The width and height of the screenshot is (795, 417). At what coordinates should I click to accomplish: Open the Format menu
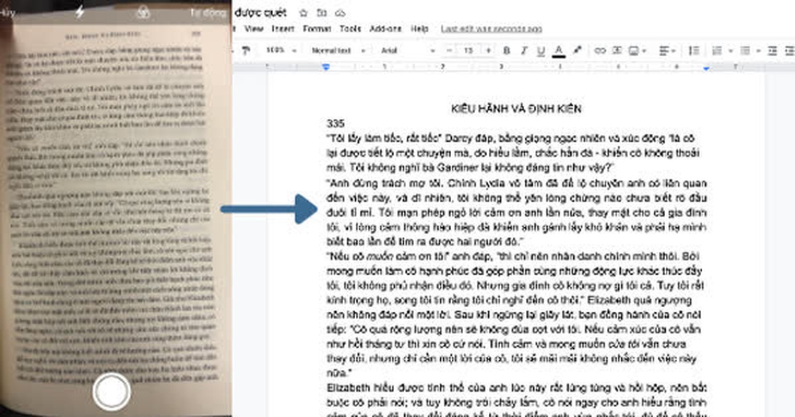316,29
